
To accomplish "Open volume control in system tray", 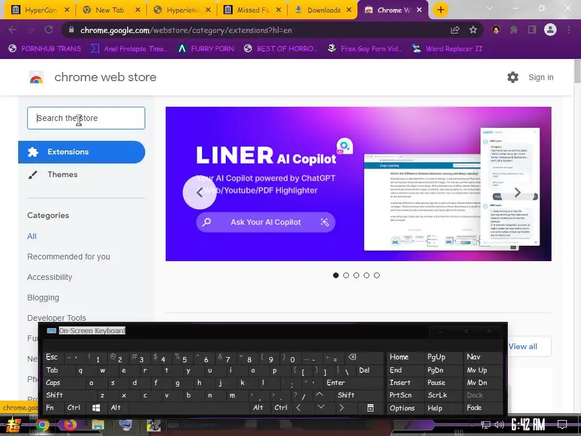I will coord(499,425).
